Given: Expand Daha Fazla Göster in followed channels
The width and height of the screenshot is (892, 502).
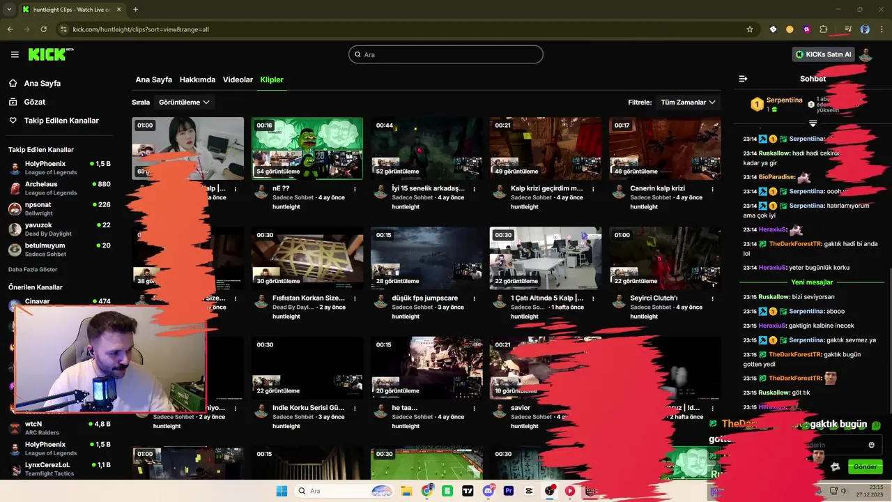Looking at the screenshot, I should point(33,269).
